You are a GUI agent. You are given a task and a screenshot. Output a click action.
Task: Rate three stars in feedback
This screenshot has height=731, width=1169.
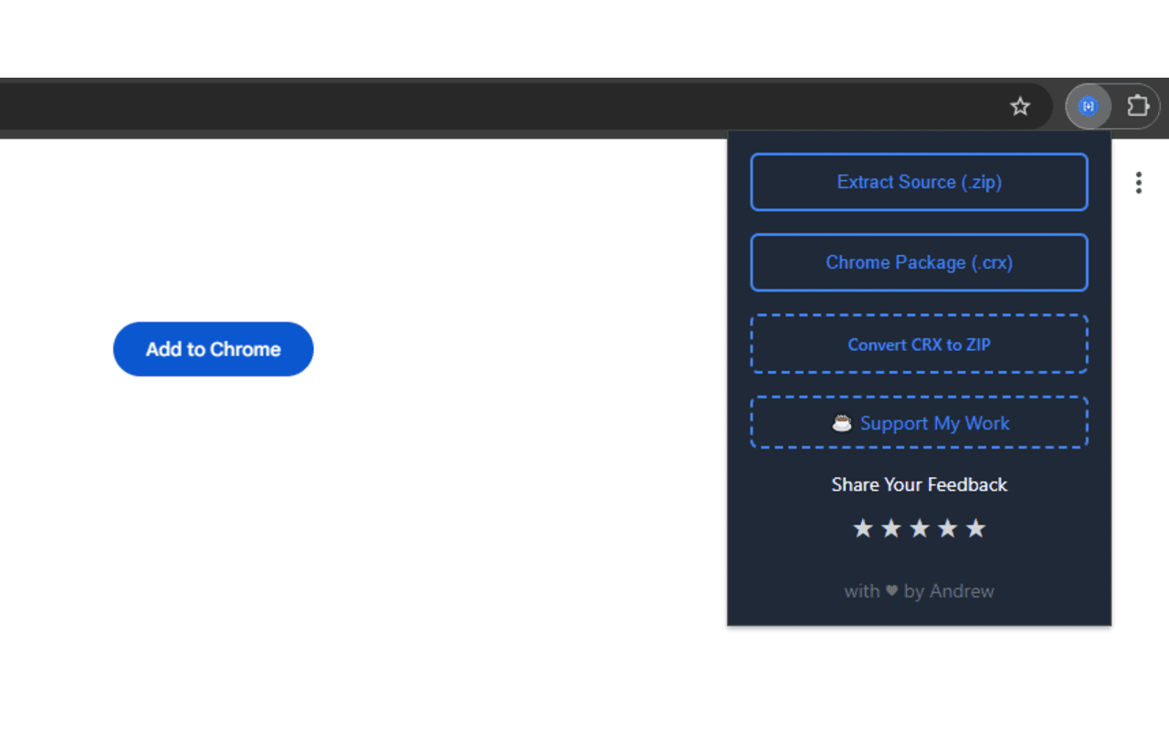920,528
